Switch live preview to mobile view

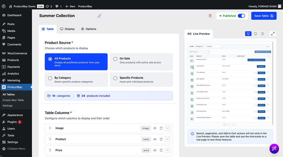pos(263,34)
